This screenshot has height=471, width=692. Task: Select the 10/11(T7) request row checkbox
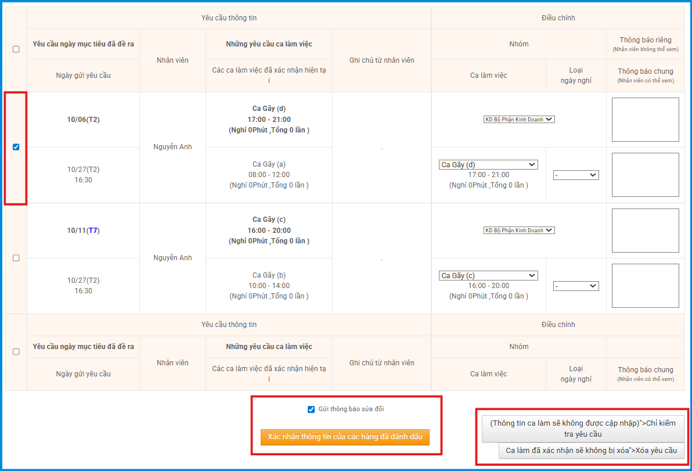pos(16,258)
